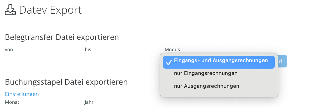Click the 'Datev Export' page title
Image resolution: width=319 pixels, height=107 pixels.
tap(50, 10)
